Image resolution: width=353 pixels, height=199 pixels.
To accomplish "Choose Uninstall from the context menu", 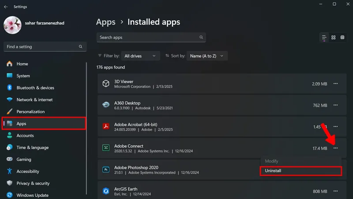I will (301, 171).
